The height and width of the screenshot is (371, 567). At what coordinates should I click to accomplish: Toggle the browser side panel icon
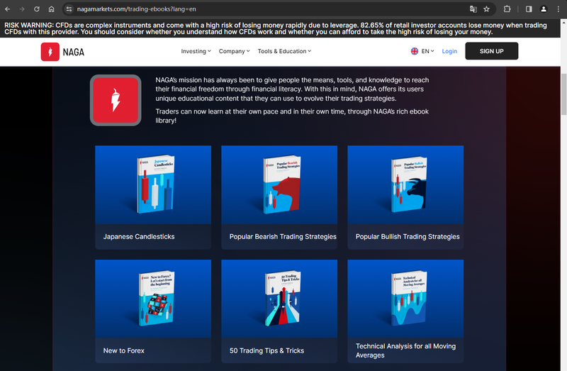(529, 9)
